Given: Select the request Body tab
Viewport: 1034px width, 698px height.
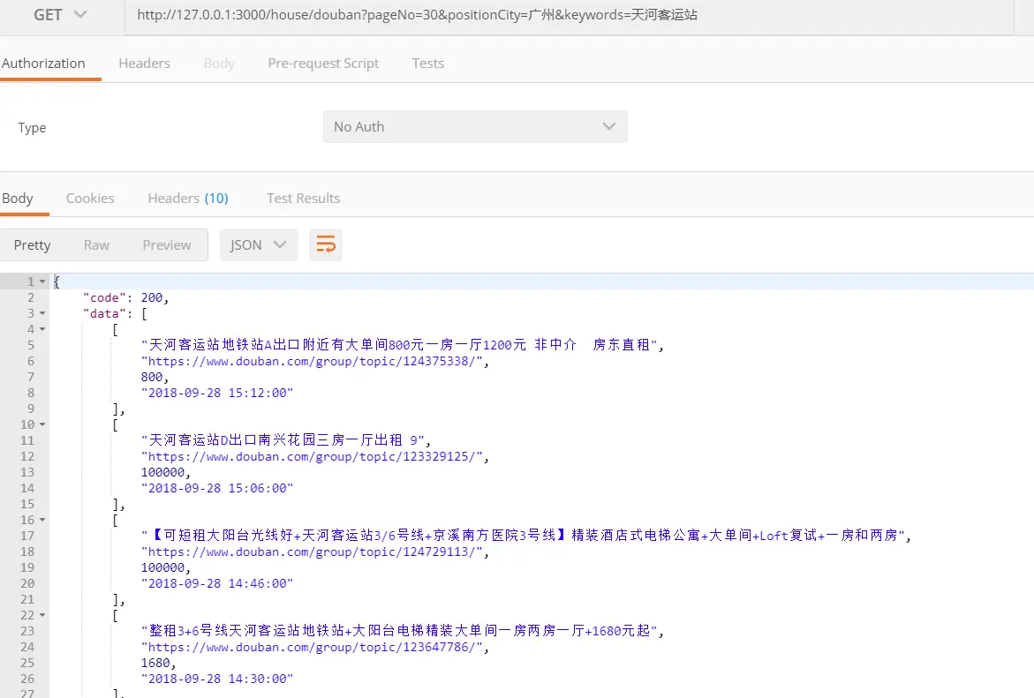Looking at the screenshot, I should [x=219, y=64].
